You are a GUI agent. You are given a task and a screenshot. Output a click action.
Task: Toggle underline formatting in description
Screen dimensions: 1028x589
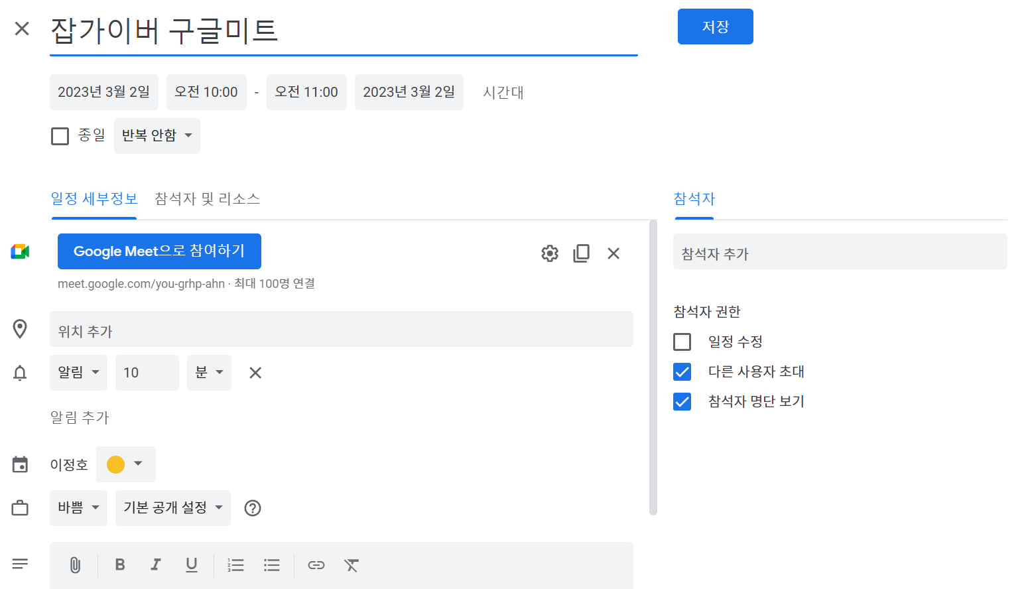point(192,564)
